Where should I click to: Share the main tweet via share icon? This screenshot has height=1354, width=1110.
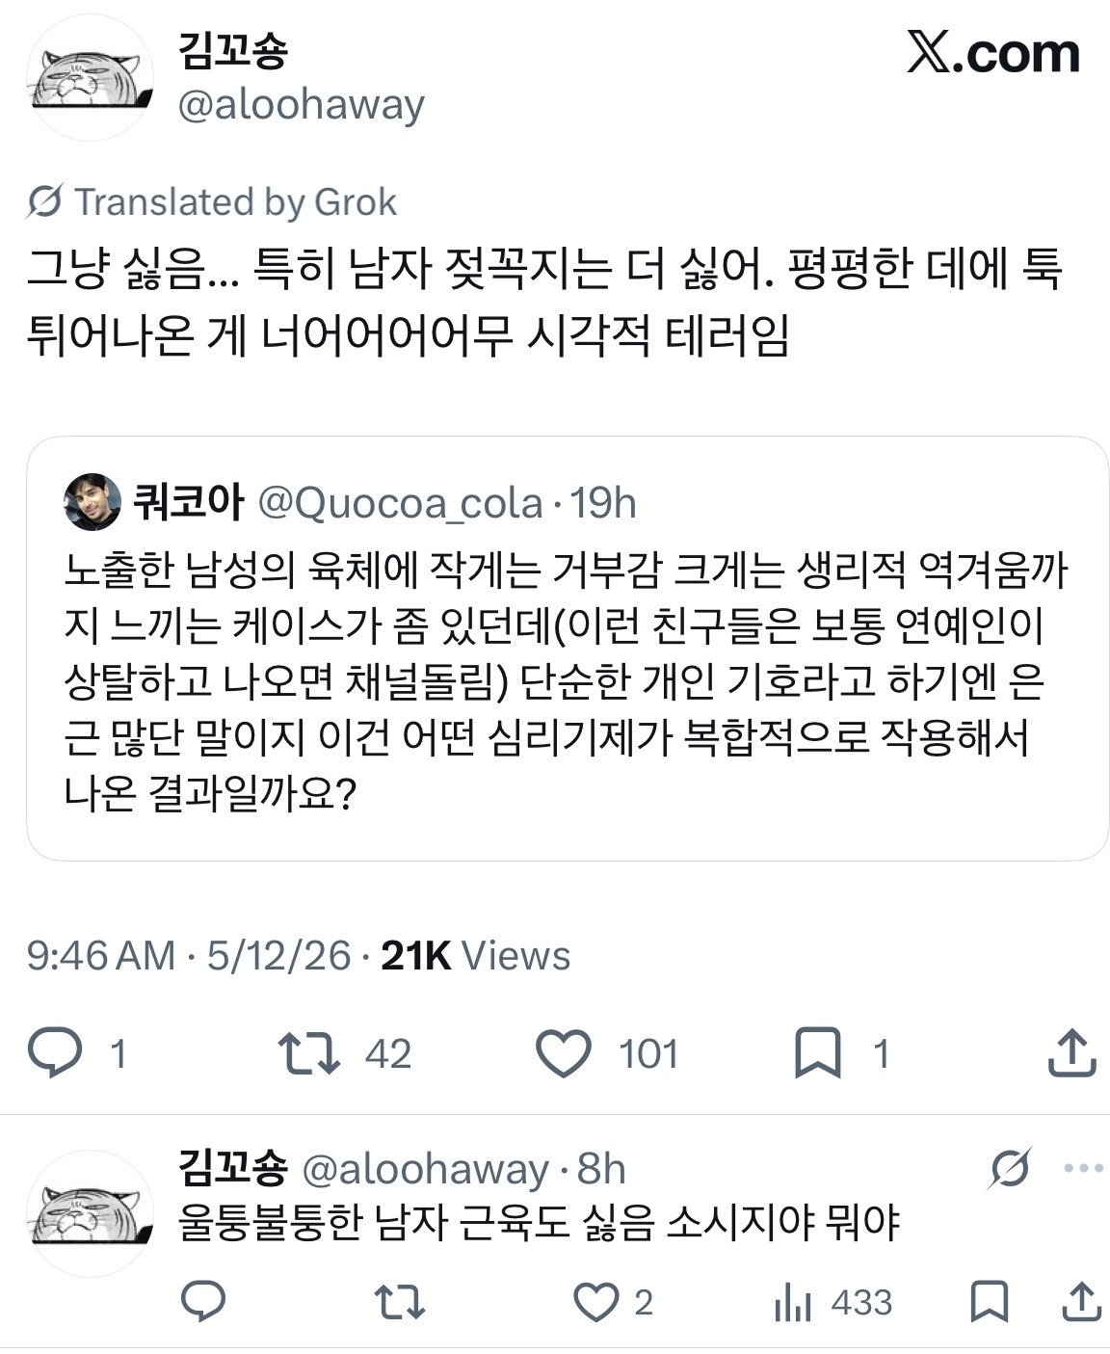pos(1071,1052)
